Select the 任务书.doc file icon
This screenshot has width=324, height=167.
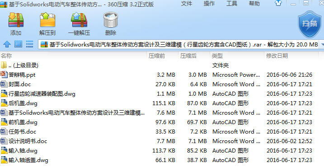click(4, 131)
